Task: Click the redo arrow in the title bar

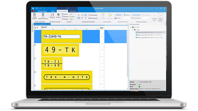Action: 40,8
